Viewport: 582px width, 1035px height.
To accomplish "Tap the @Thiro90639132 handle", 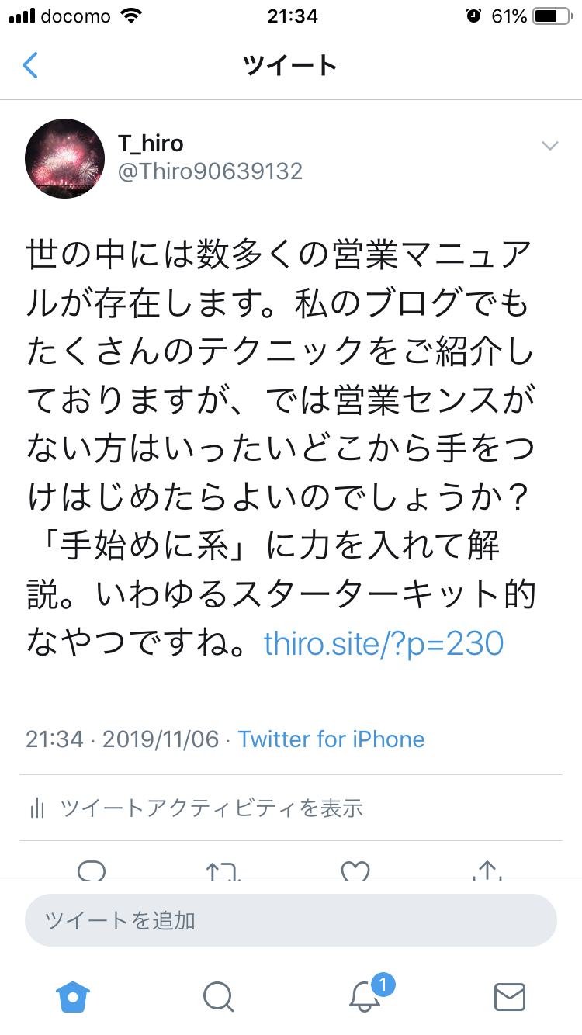I will pos(210,171).
